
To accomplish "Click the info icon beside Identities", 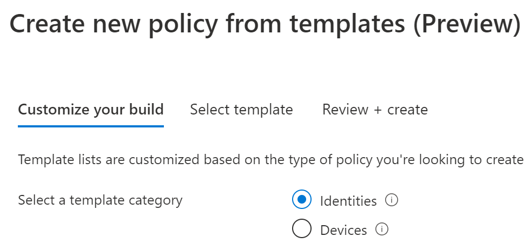I will coord(392,200).
